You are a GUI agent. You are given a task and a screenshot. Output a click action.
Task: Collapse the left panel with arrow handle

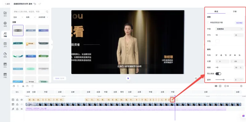click(x=52, y=45)
